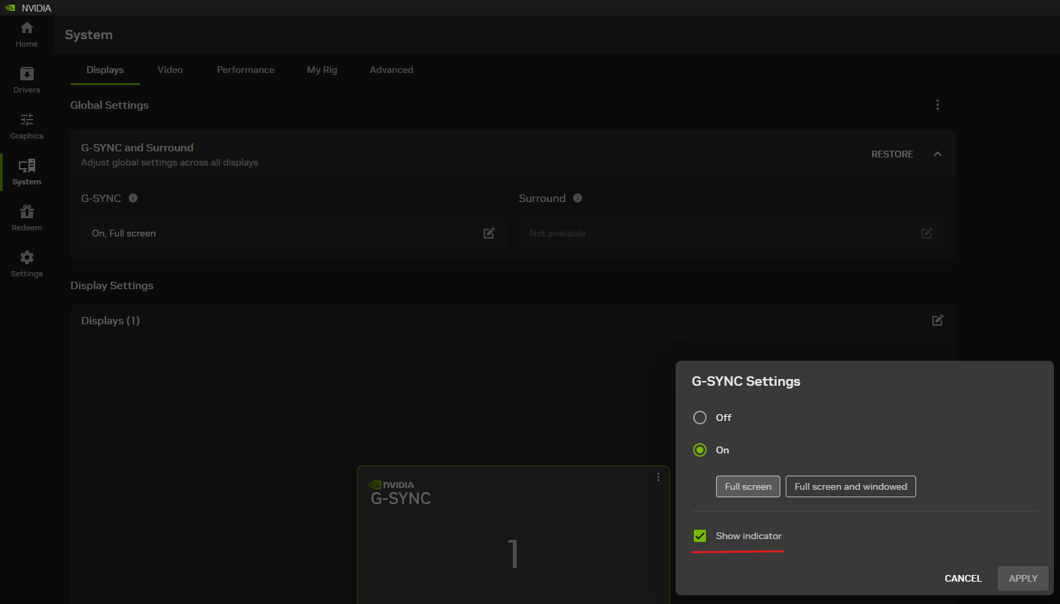Switch to the Performance tab
Screen dimensions: 1060x604
click(x=245, y=70)
